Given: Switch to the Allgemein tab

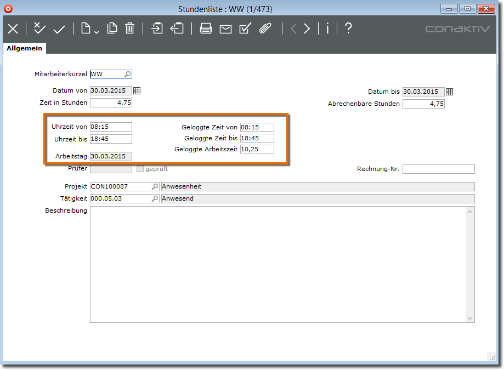Looking at the screenshot, I should pyautogui.click(x=24, y=48).
